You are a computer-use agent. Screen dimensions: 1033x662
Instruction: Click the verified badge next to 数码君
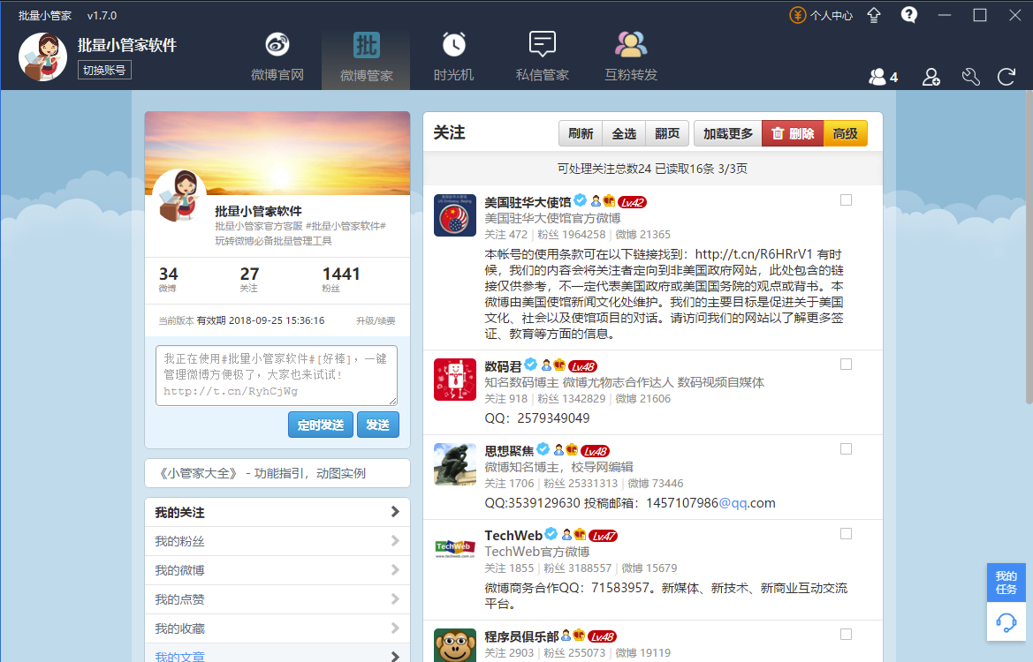point(530,365)
